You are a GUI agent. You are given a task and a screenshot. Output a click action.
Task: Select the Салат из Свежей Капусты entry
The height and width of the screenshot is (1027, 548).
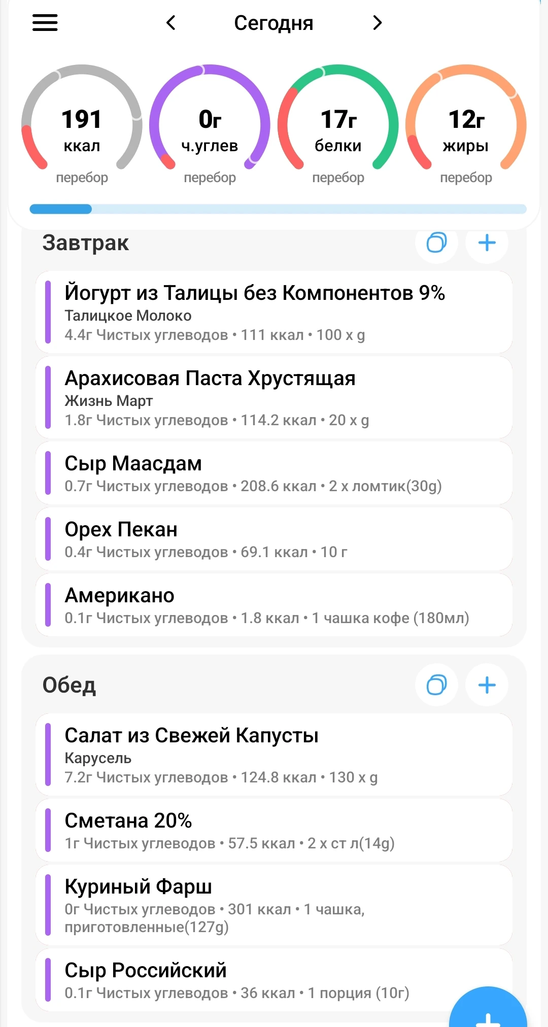pos(274,755)
